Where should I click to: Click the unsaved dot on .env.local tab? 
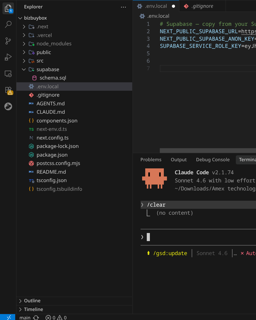pyautogui.click(x=173, y=6)
